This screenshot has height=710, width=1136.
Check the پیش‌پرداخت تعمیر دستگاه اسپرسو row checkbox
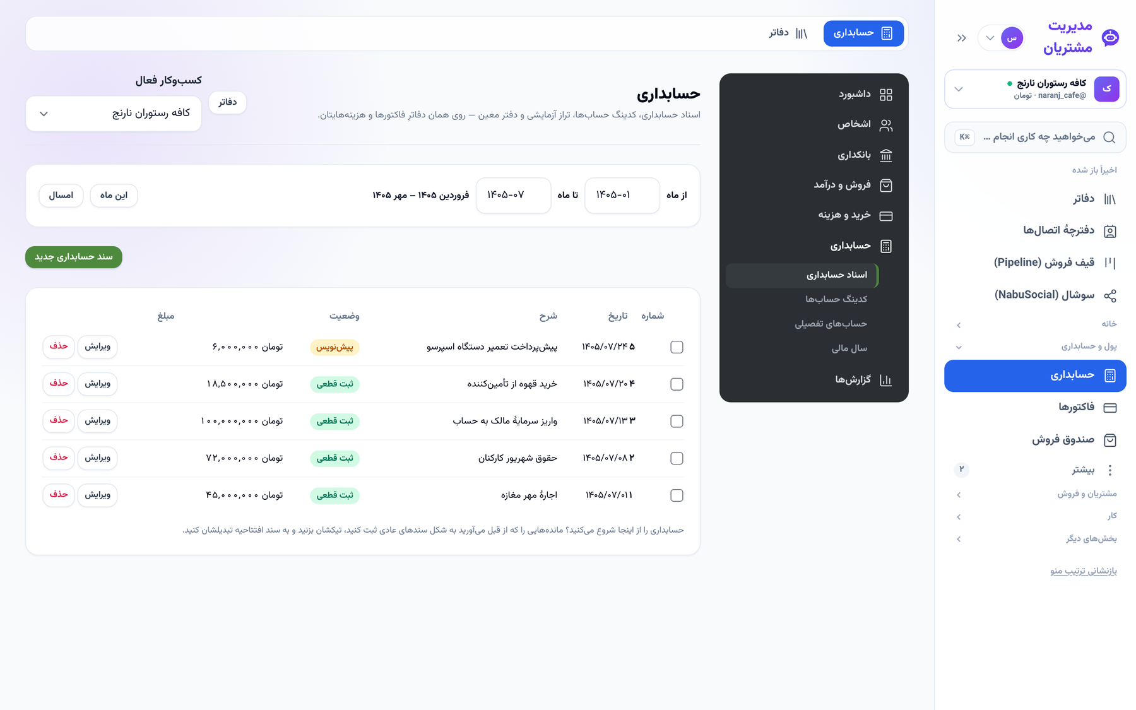click(677, 347)
